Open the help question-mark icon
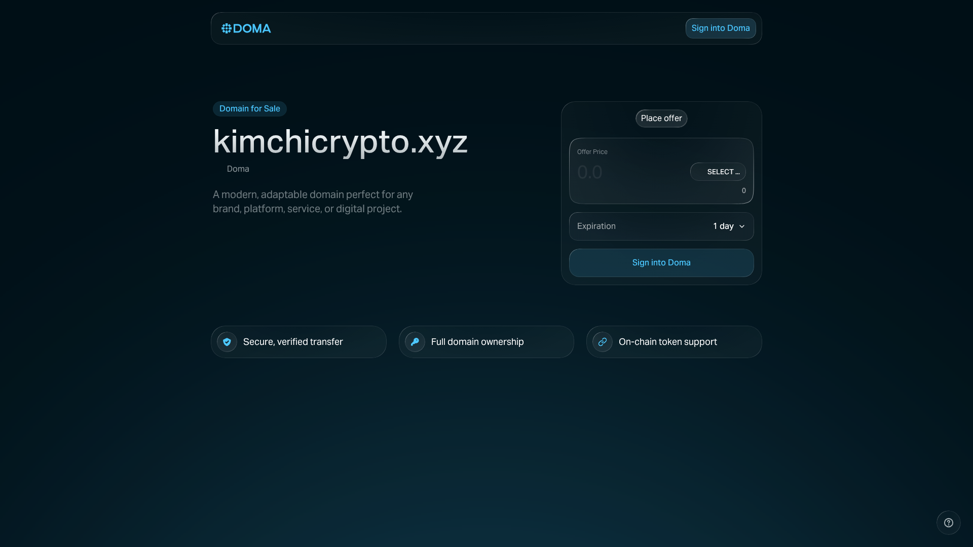Viewport: 973px width, 547px height. pos(948,523)
